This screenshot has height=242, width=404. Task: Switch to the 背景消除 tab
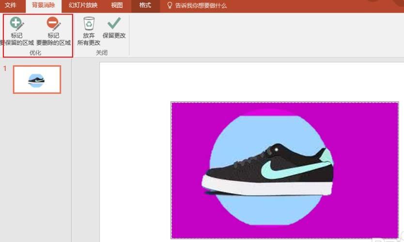coord(44,5)
